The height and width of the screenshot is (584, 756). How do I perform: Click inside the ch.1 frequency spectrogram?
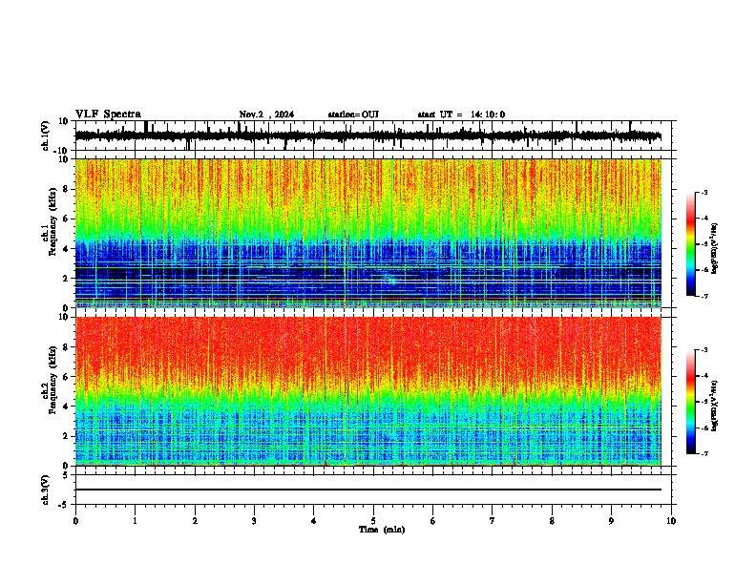point(367,233)
